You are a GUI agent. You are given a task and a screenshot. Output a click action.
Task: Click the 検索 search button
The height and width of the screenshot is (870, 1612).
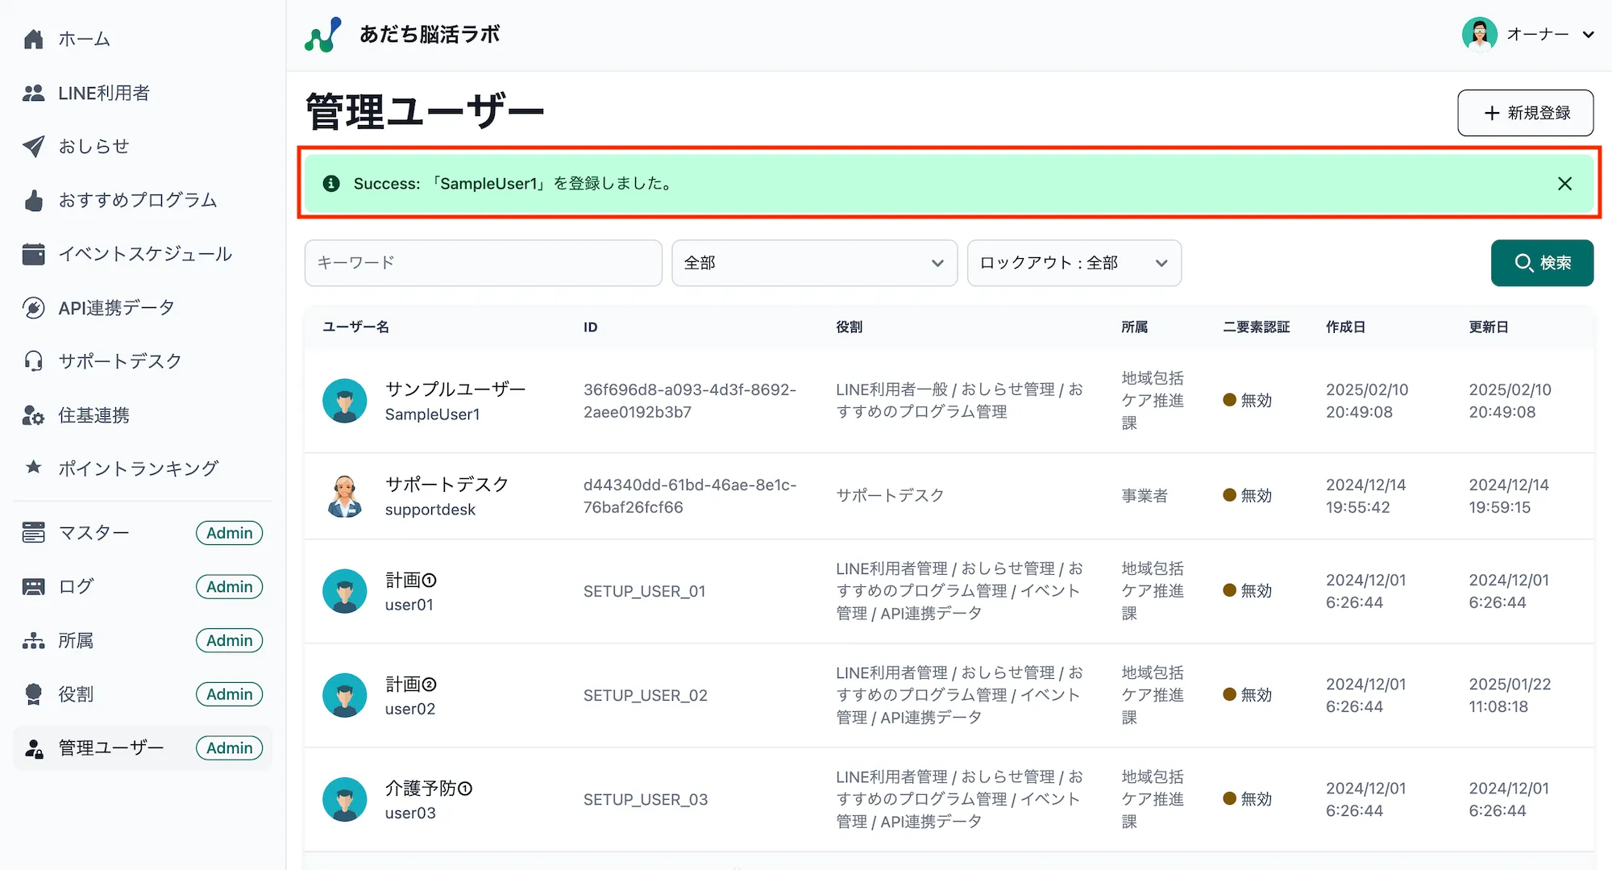pos(1541,263)
